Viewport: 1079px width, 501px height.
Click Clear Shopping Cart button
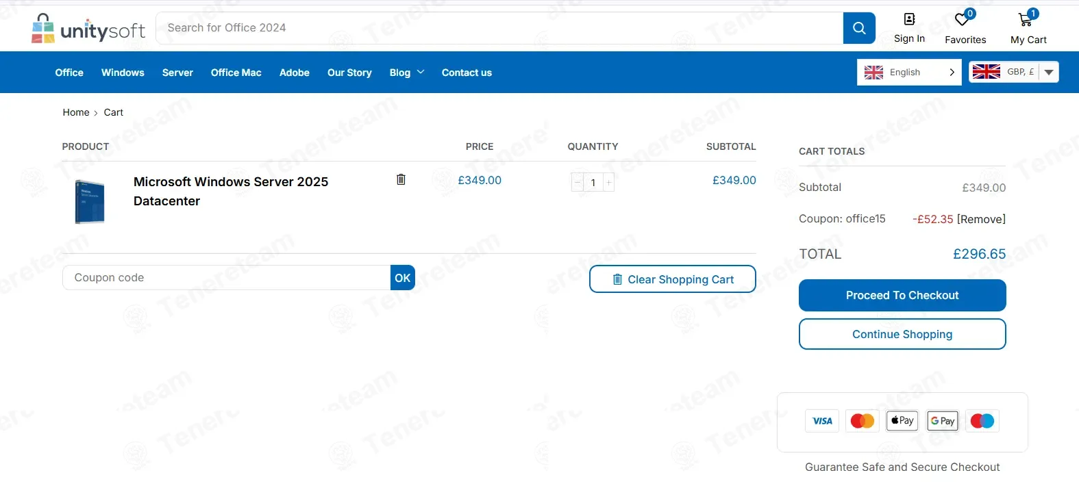tap(673, 279)
